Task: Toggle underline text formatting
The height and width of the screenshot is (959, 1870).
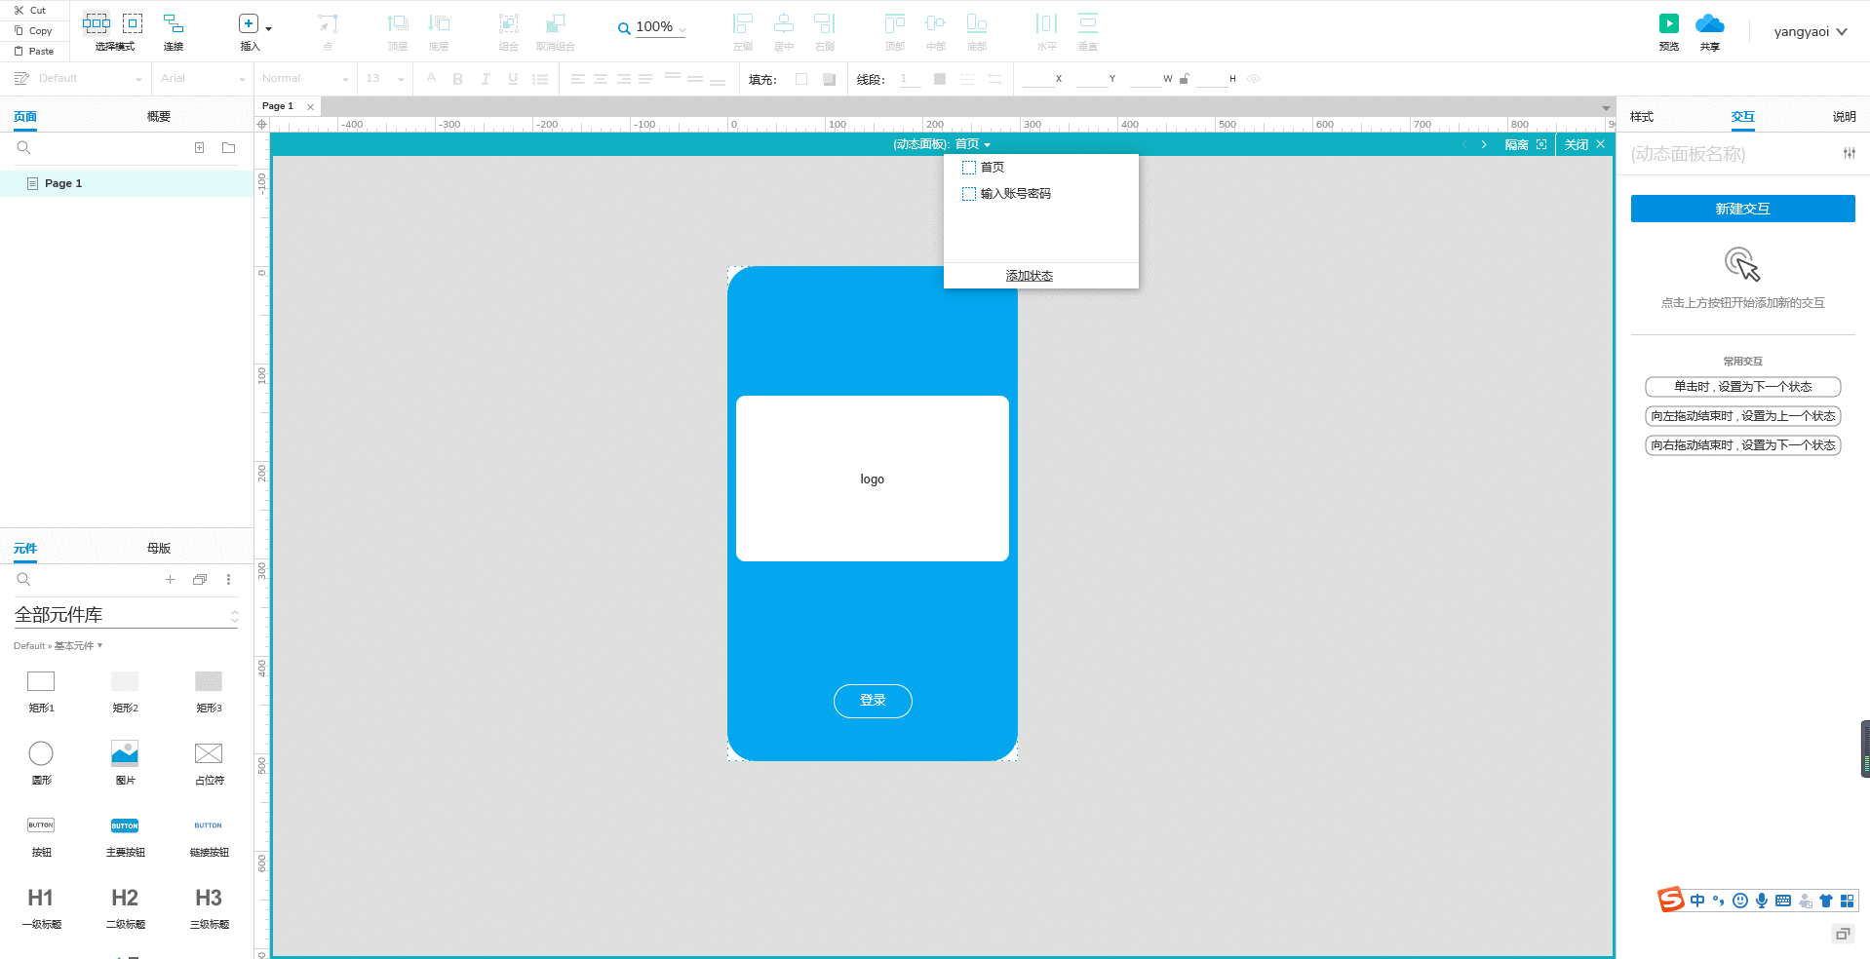Action: click(513, 79)
